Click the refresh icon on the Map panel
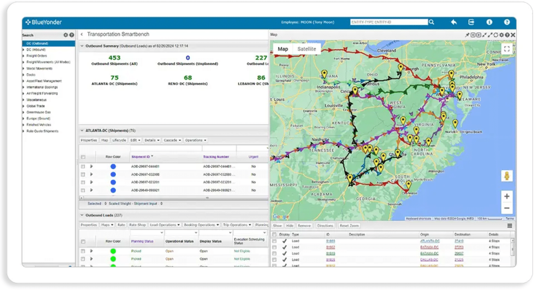Viewport: 534px width, 300px height. point(495,34)
